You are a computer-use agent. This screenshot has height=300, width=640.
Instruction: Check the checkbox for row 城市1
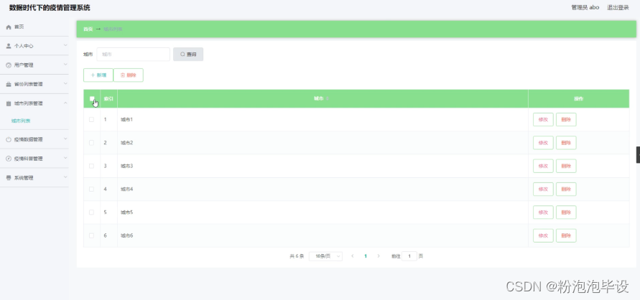91,119
